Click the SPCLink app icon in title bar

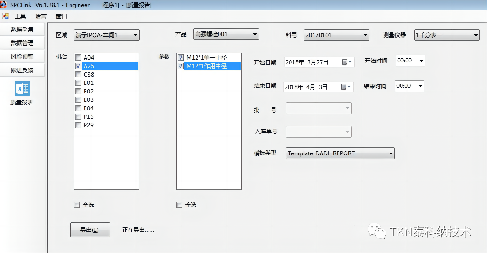[4, 5]
